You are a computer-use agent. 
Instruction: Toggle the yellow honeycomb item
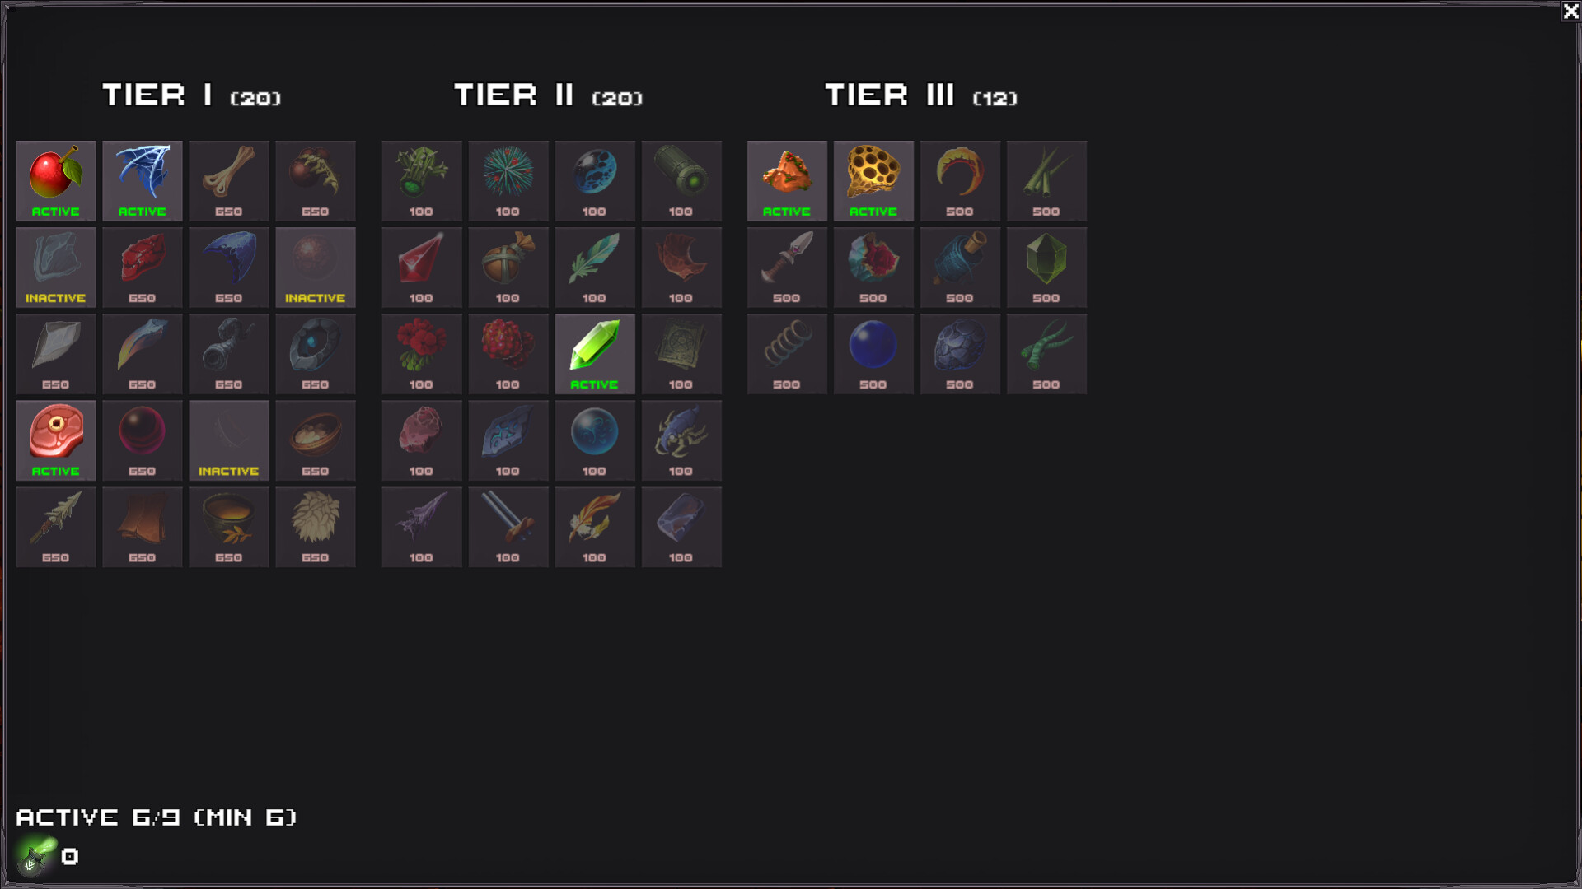coord(873,180)
